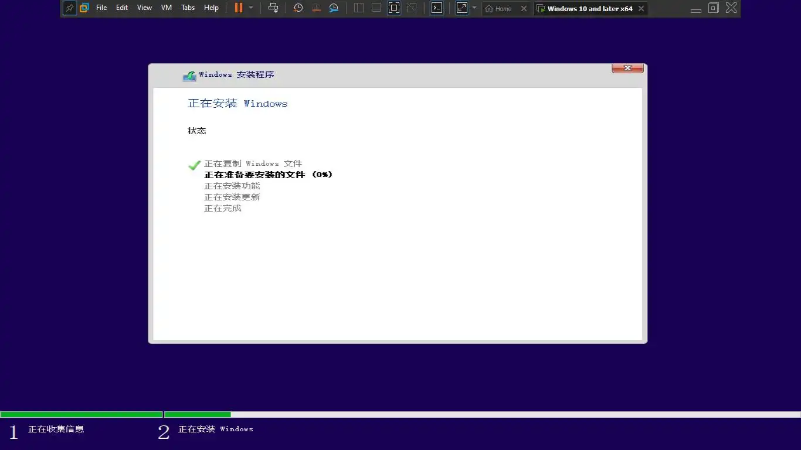
Task: Open the VM menu
Action: [x=167, y=8]
